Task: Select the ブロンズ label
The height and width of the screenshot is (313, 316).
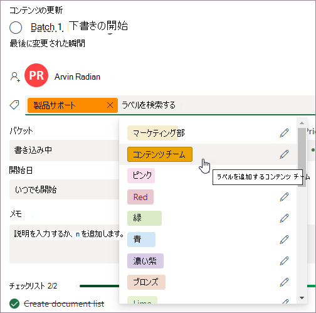Action: pyautogui.click(x=146, y=282)
